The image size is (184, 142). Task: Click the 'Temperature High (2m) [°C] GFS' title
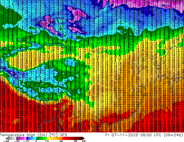coord(33,135)
